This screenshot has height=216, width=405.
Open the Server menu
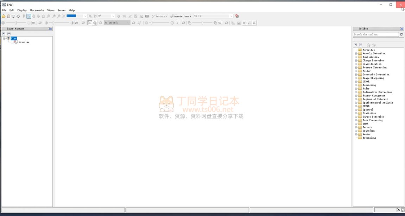click(62, 10)
